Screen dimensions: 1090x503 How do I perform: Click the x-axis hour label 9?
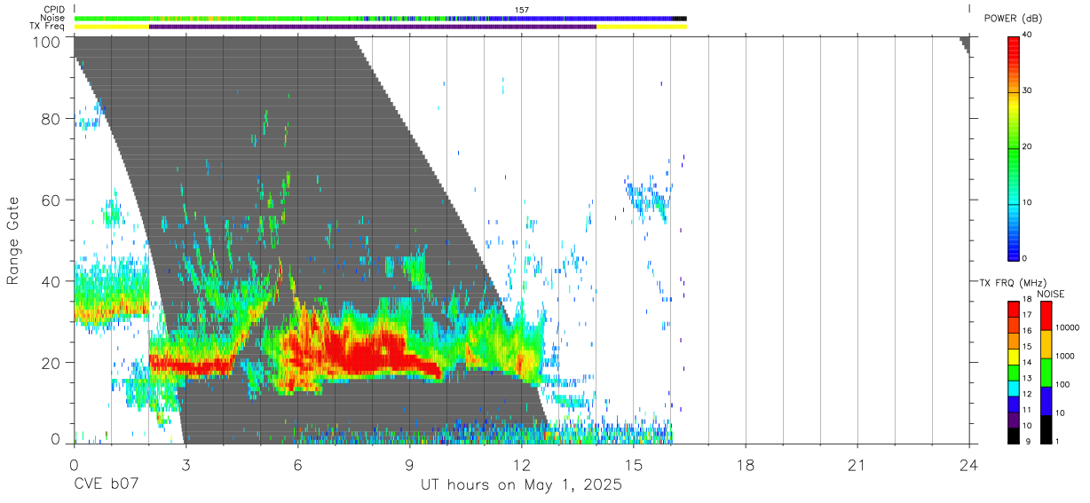[x=409, y=465]
